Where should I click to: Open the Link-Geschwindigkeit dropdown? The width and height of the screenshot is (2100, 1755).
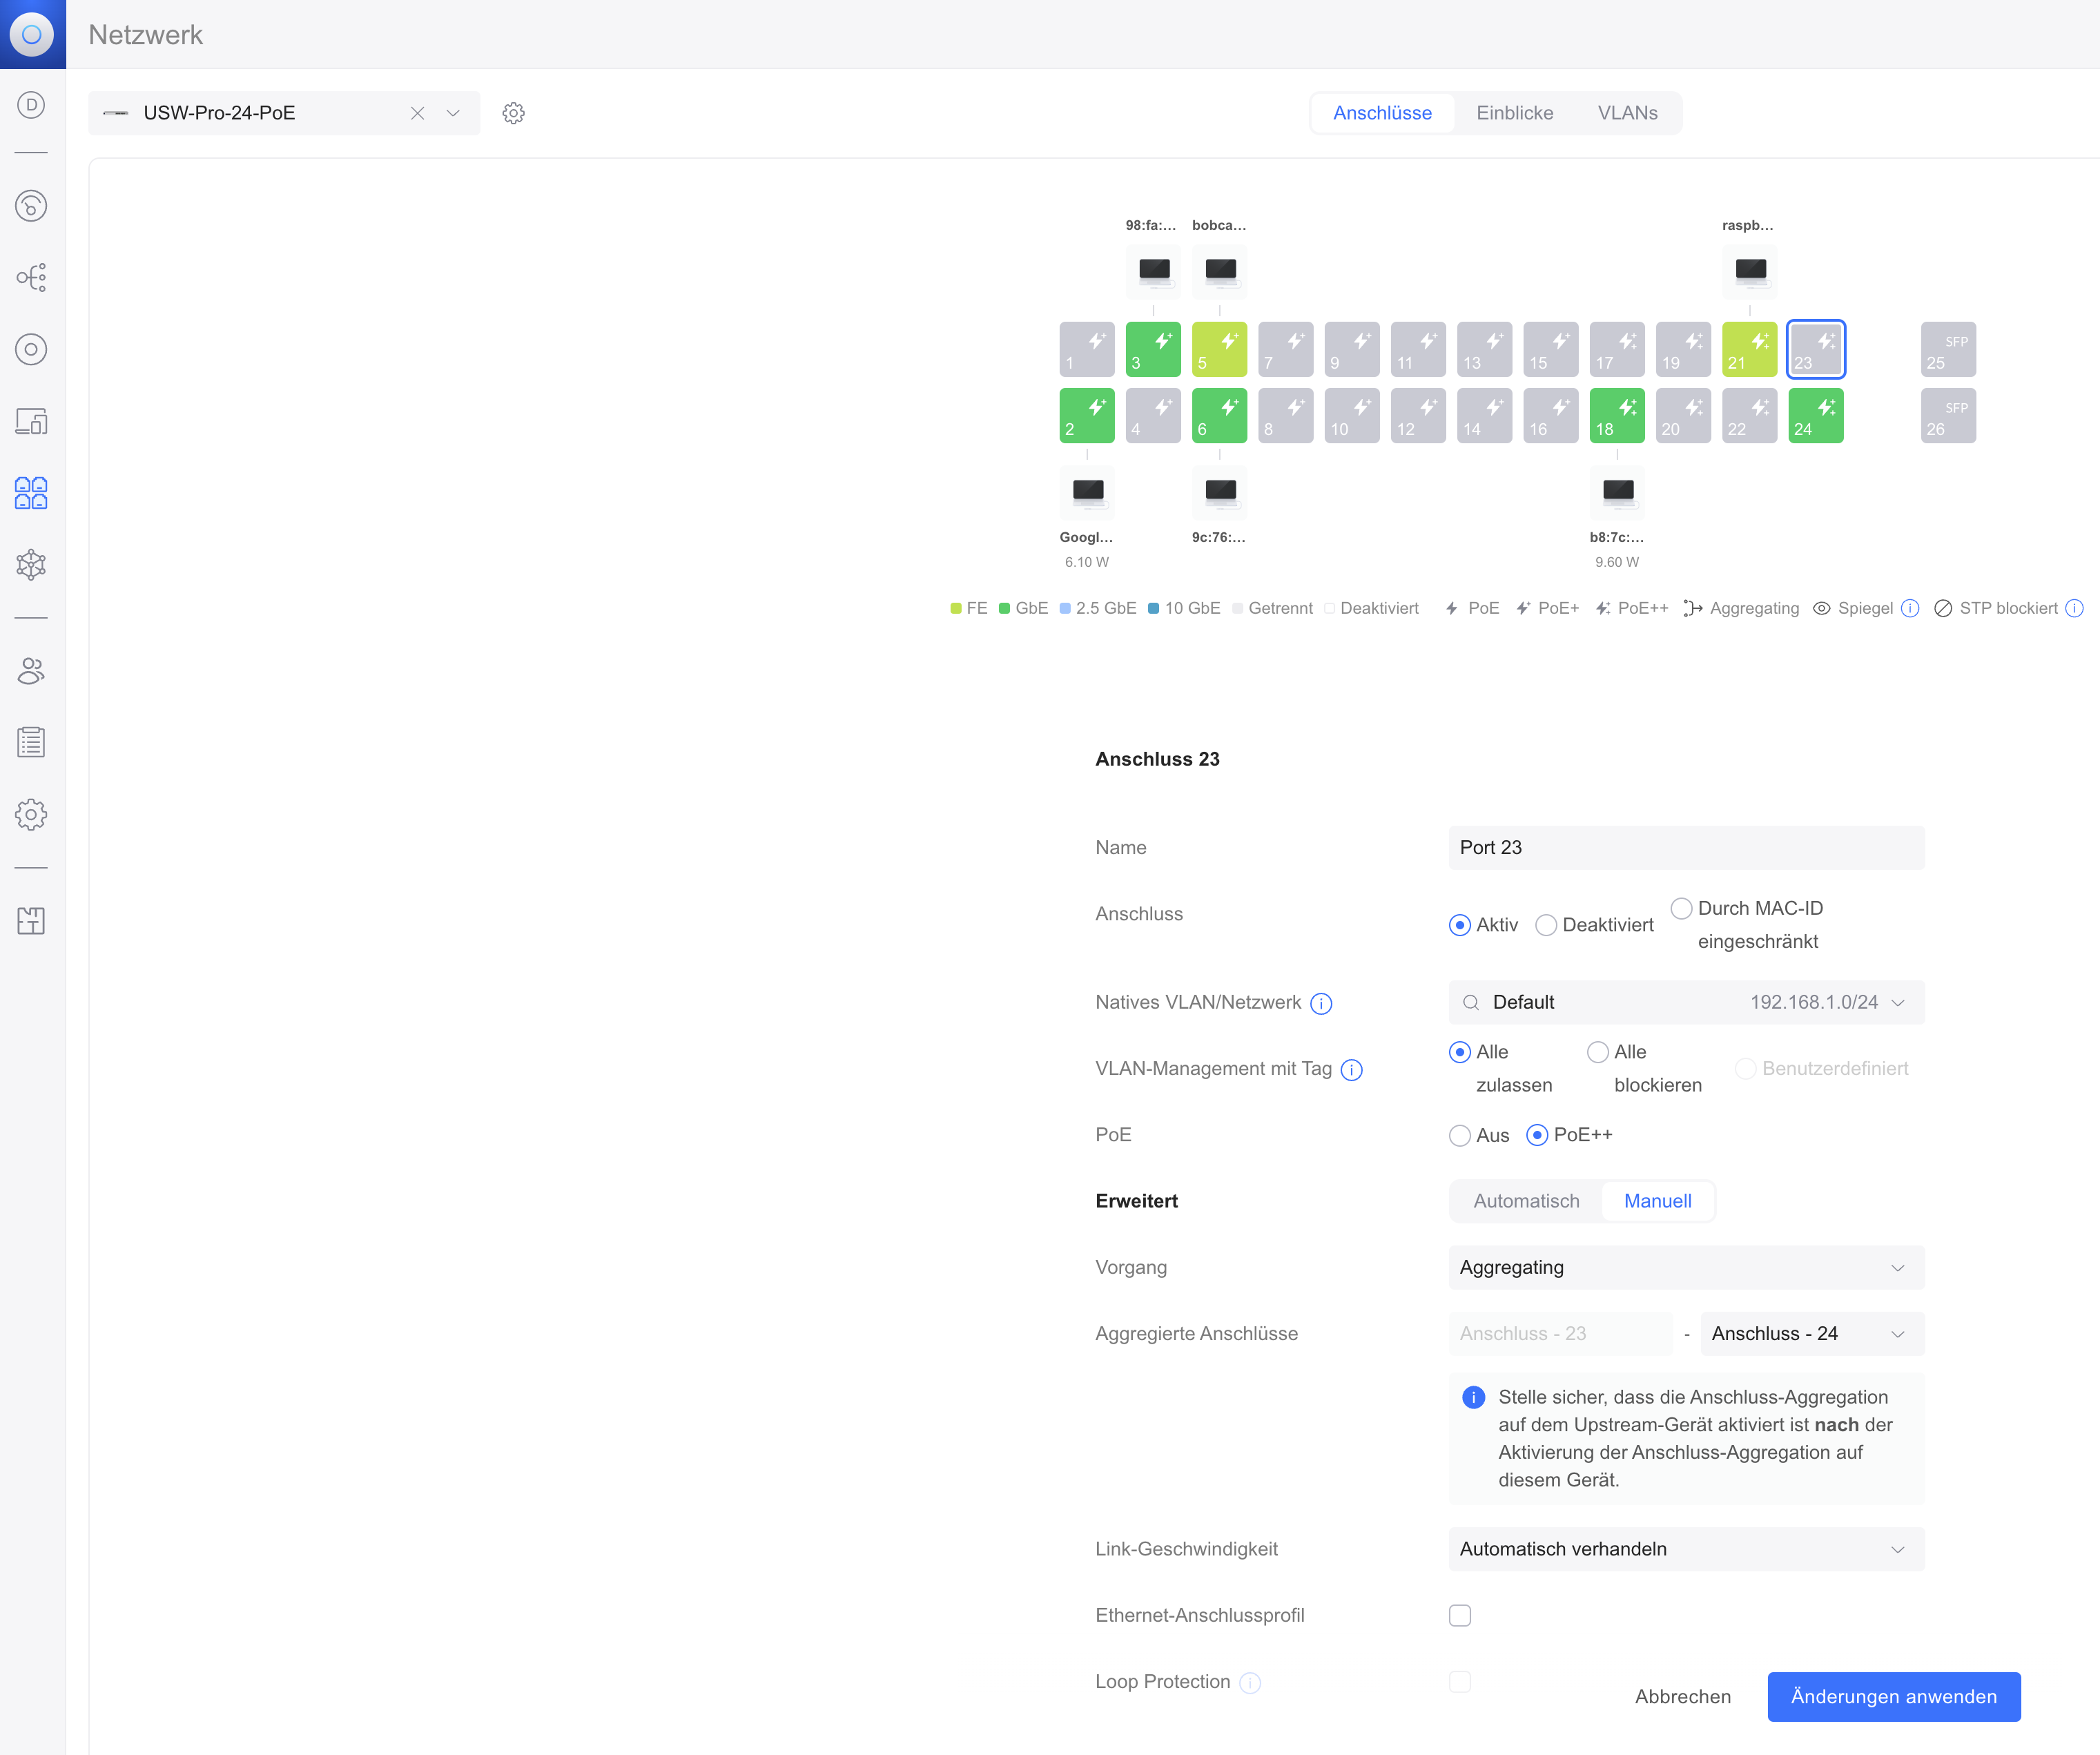pyautogui.click(x=1686, y=1549)
